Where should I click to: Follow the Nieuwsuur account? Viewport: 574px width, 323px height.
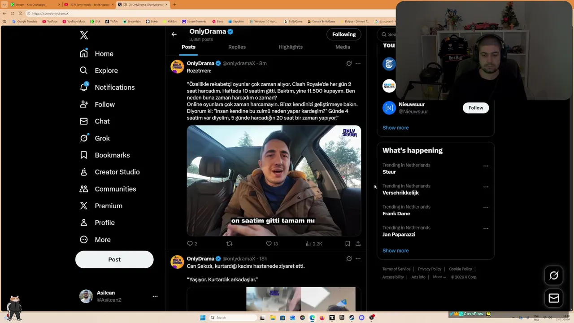(476, 108)
